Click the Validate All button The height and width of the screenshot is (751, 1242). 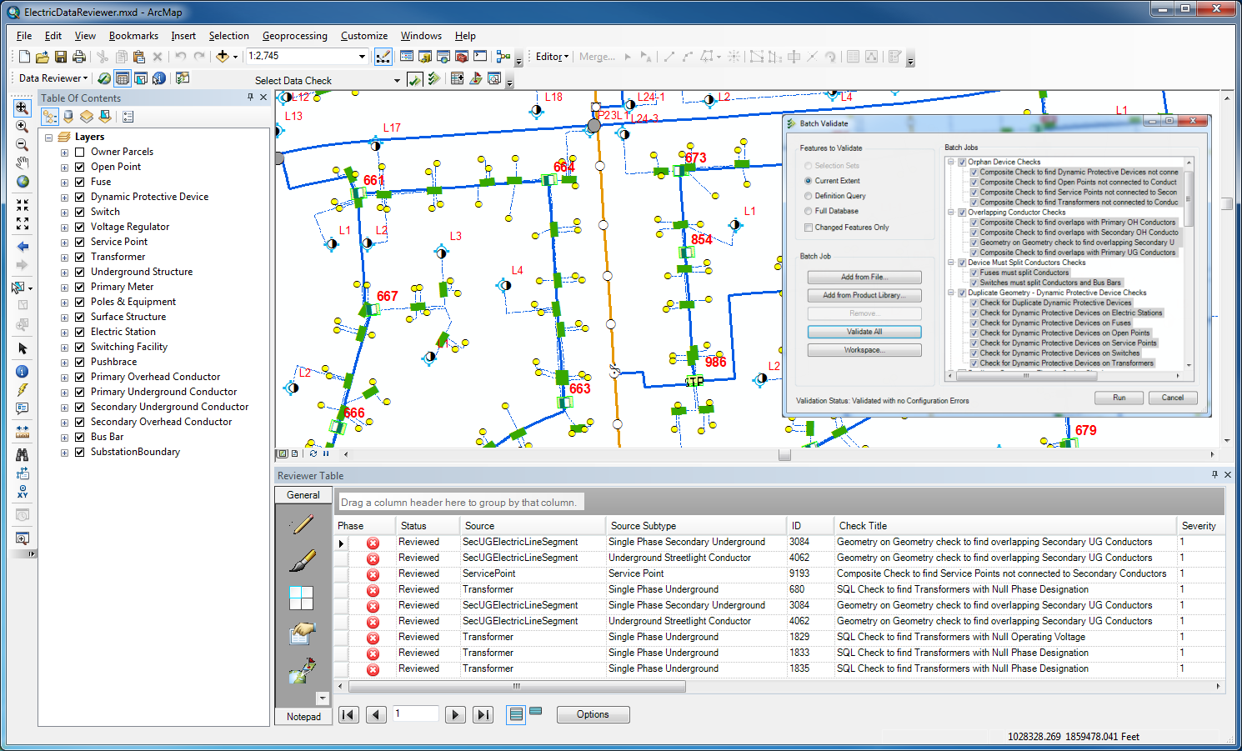(864, 332)
